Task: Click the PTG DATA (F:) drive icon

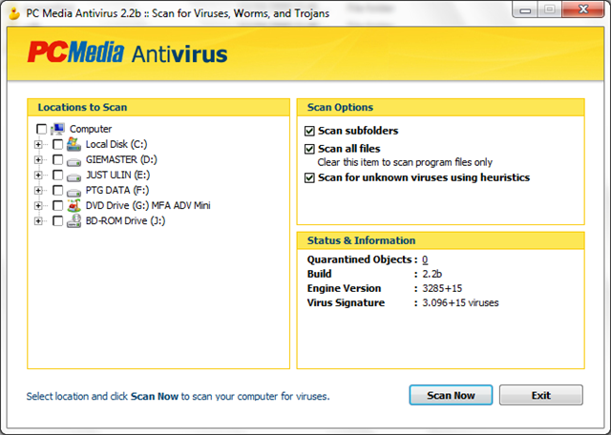Action: [x=74, y=190]
